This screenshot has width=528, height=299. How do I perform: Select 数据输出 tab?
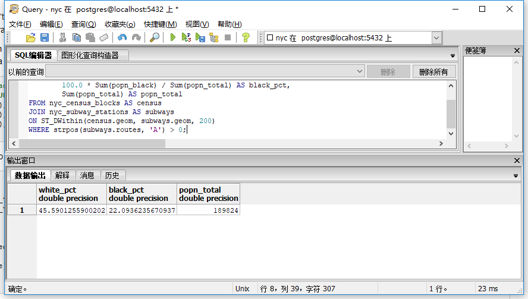click(x=30, y=175)
